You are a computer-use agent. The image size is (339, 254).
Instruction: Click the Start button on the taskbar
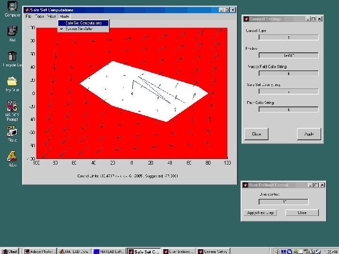coord(10,251)
